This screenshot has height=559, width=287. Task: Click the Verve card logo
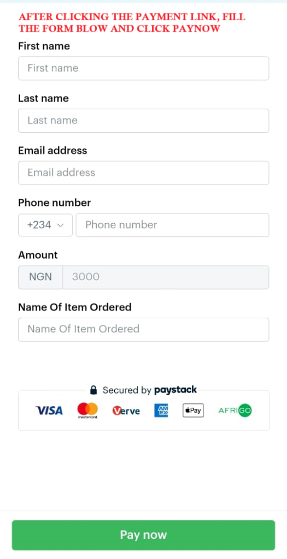126,411
